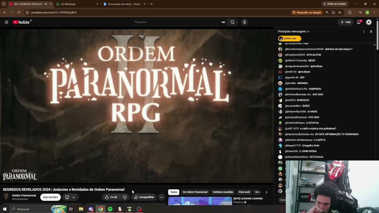379x213 pixels.
Task: Open Chrome three-dot menu
Action: click(375, 12)
